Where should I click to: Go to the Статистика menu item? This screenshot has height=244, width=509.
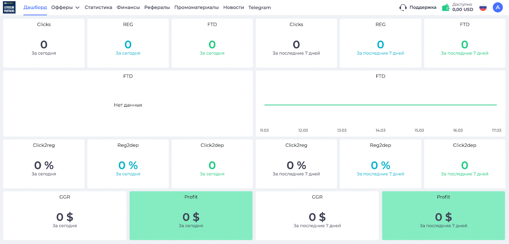point(98,7)
